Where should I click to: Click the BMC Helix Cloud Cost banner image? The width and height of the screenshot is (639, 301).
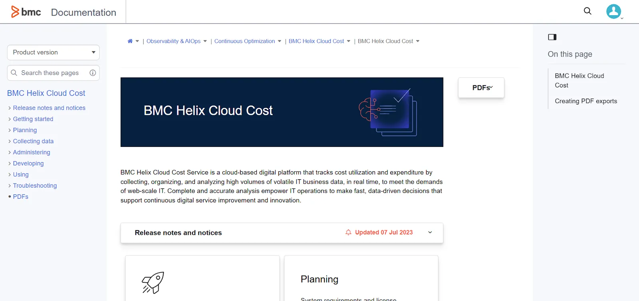pyautogui.click(x=282, y=112)
